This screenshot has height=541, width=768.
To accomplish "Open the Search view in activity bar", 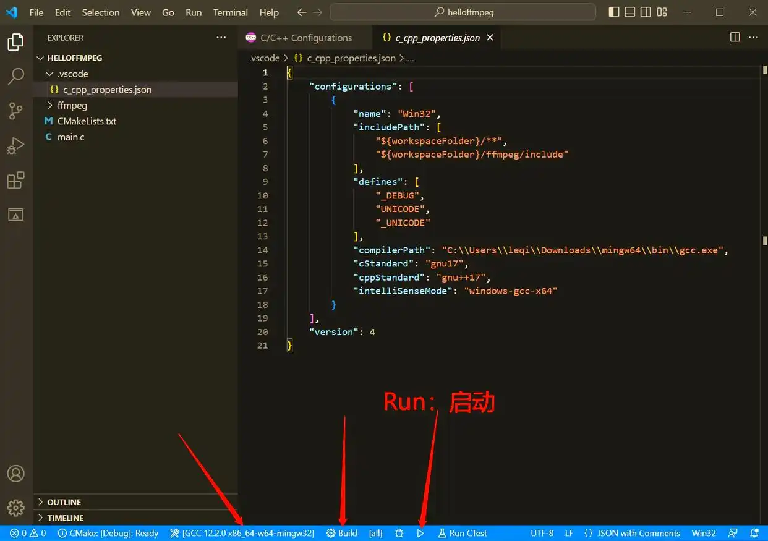I will [x=15, y=77].
